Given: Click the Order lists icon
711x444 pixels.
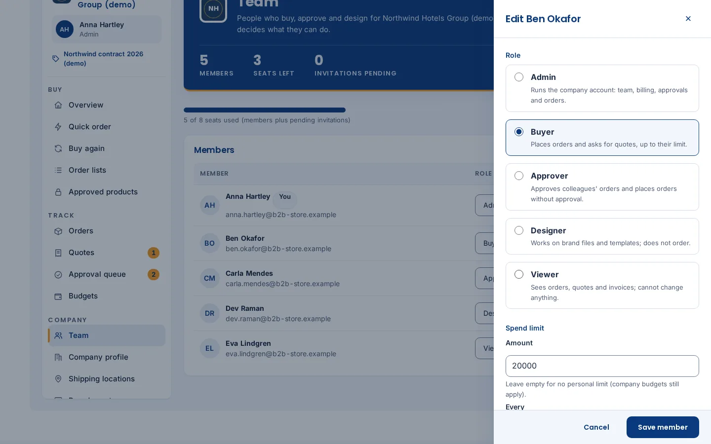Looking at the screenshot, I should click(58, 170).
